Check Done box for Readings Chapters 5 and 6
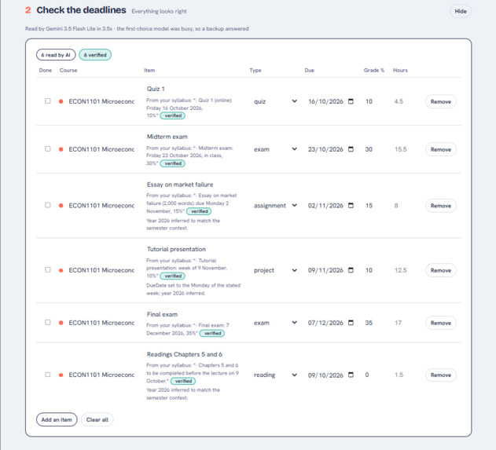The image size is (496, 450). pos(48,375)
